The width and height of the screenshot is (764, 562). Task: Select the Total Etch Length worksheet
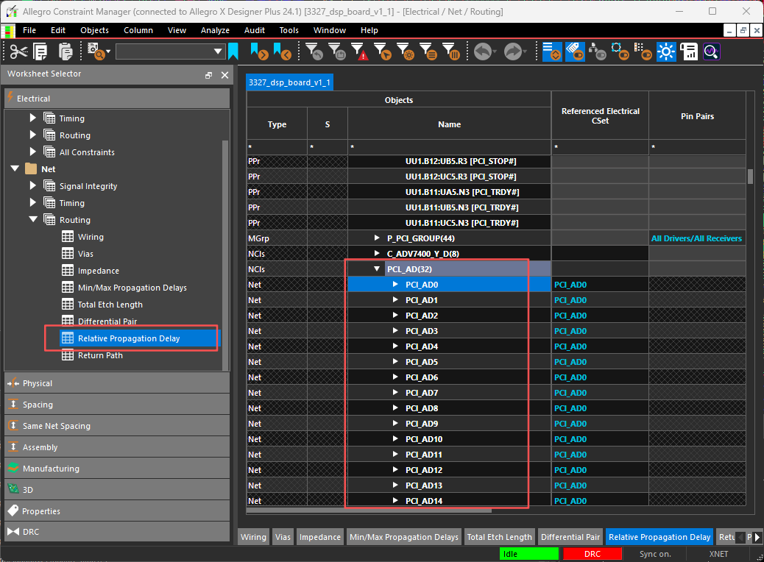click(110, 305)
